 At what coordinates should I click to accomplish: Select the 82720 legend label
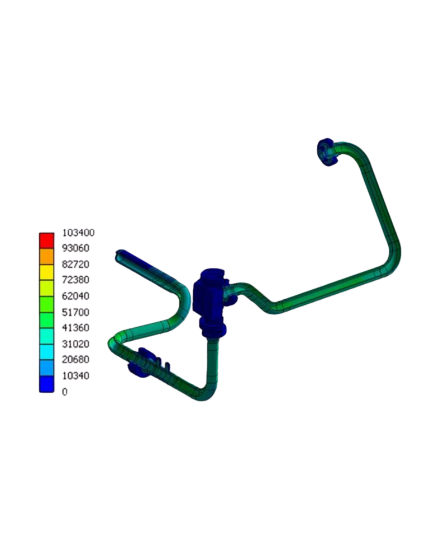coord(75,263)
